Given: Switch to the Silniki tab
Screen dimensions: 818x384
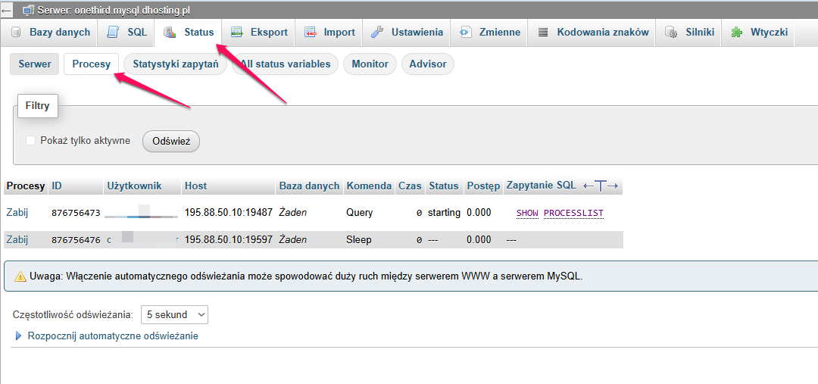Looking at the screenshot, I should point(688,33).
